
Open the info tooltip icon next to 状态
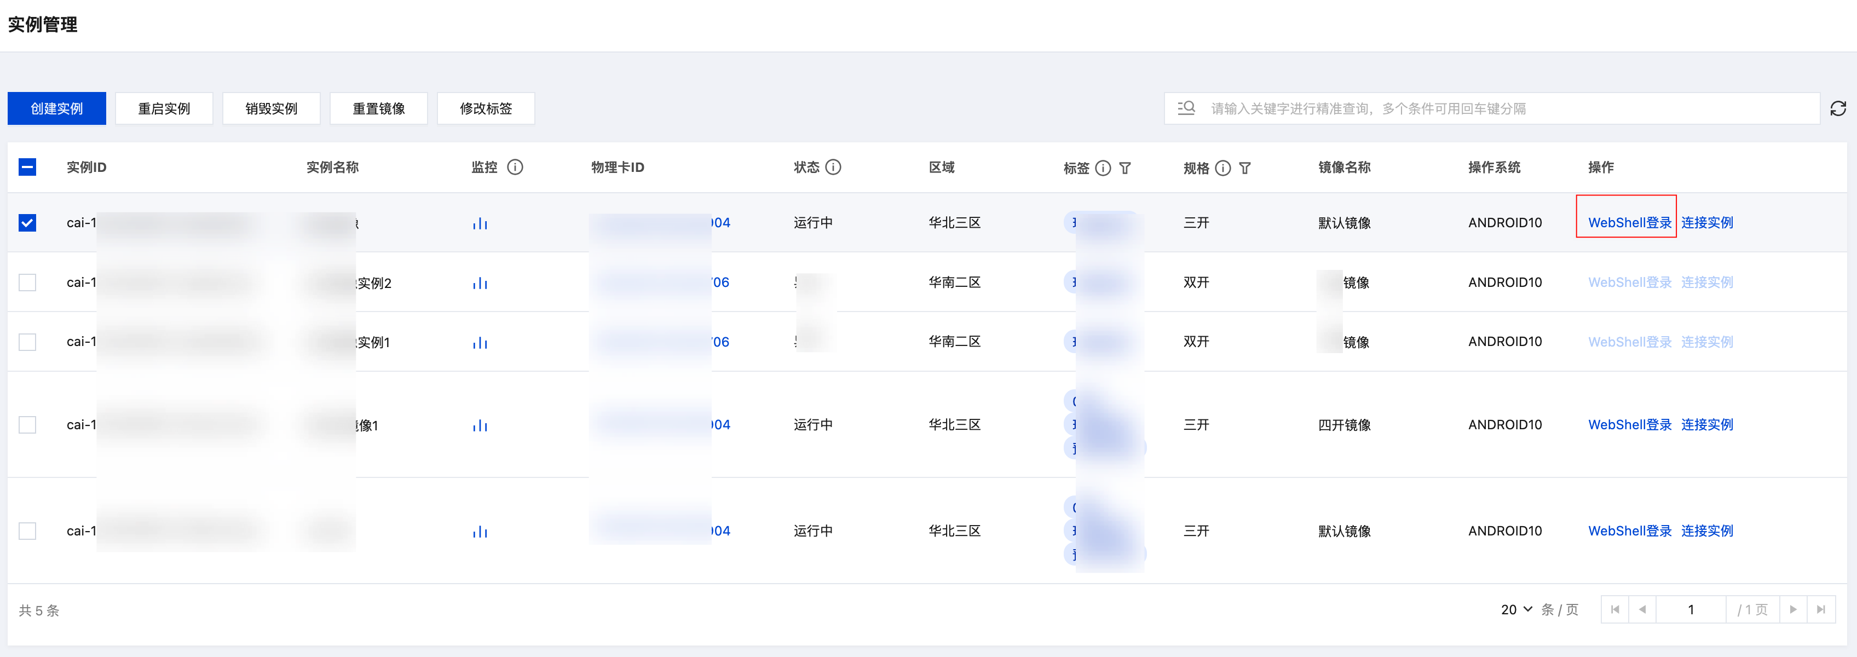833,168
